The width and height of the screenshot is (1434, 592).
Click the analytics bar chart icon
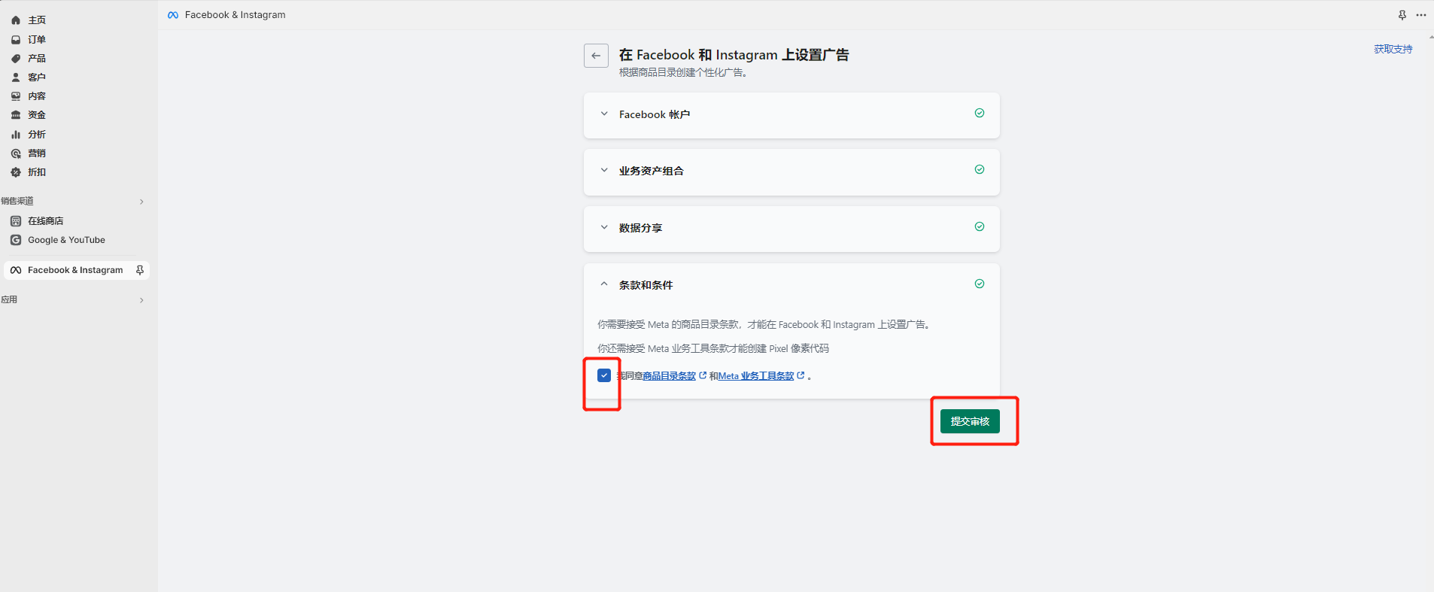pos(16,135)
